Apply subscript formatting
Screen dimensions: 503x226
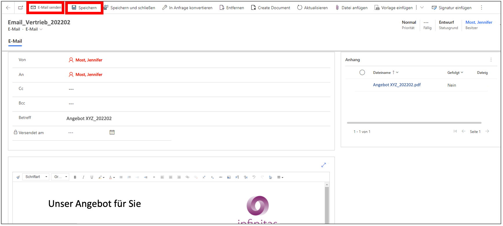click(212, 177)
